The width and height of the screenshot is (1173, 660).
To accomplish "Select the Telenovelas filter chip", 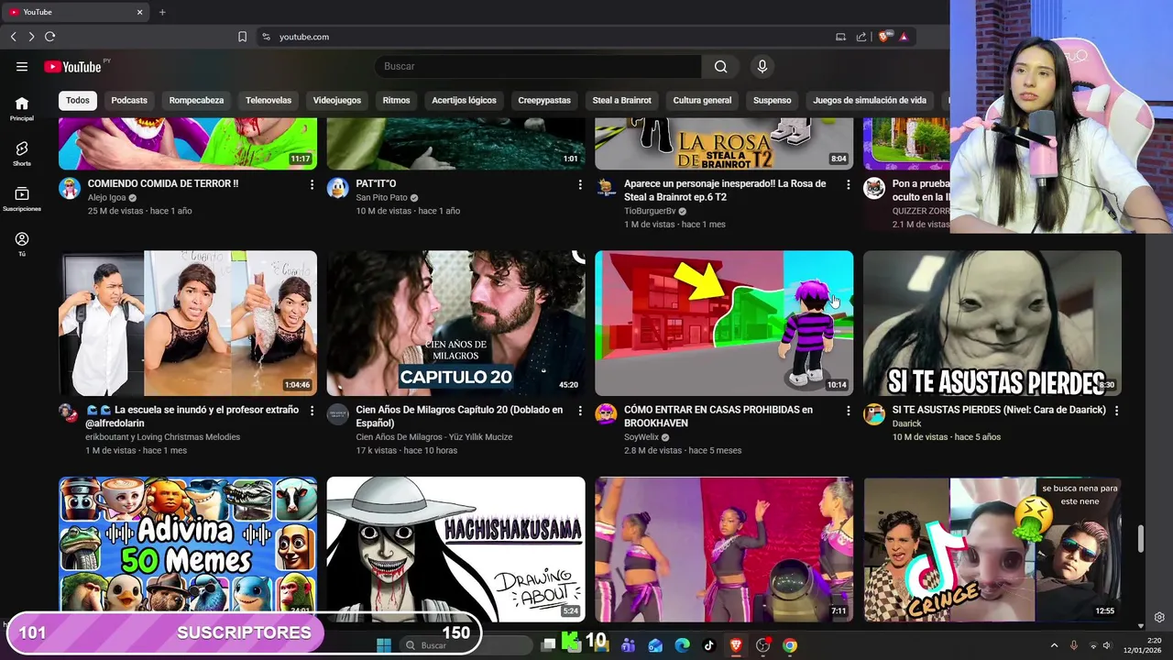I will pos(269,100).
